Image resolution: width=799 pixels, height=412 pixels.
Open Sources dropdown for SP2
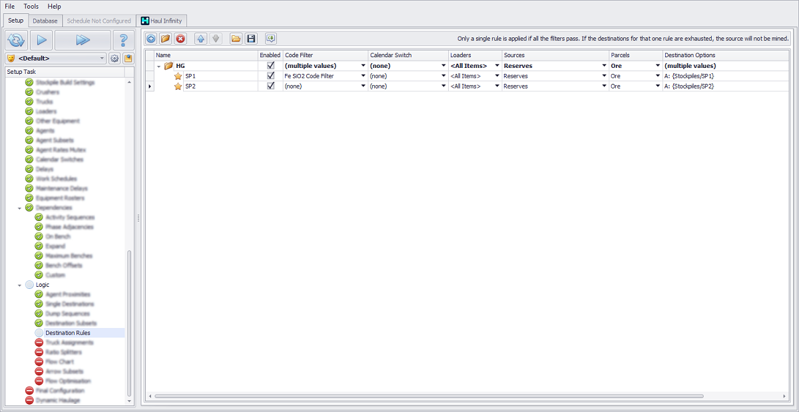click(605, 86)
